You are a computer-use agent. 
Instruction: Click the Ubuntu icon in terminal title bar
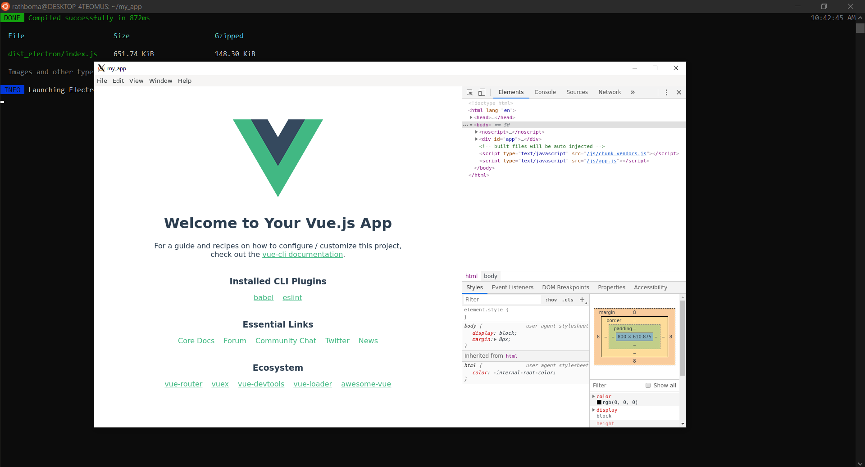[5, 6]
